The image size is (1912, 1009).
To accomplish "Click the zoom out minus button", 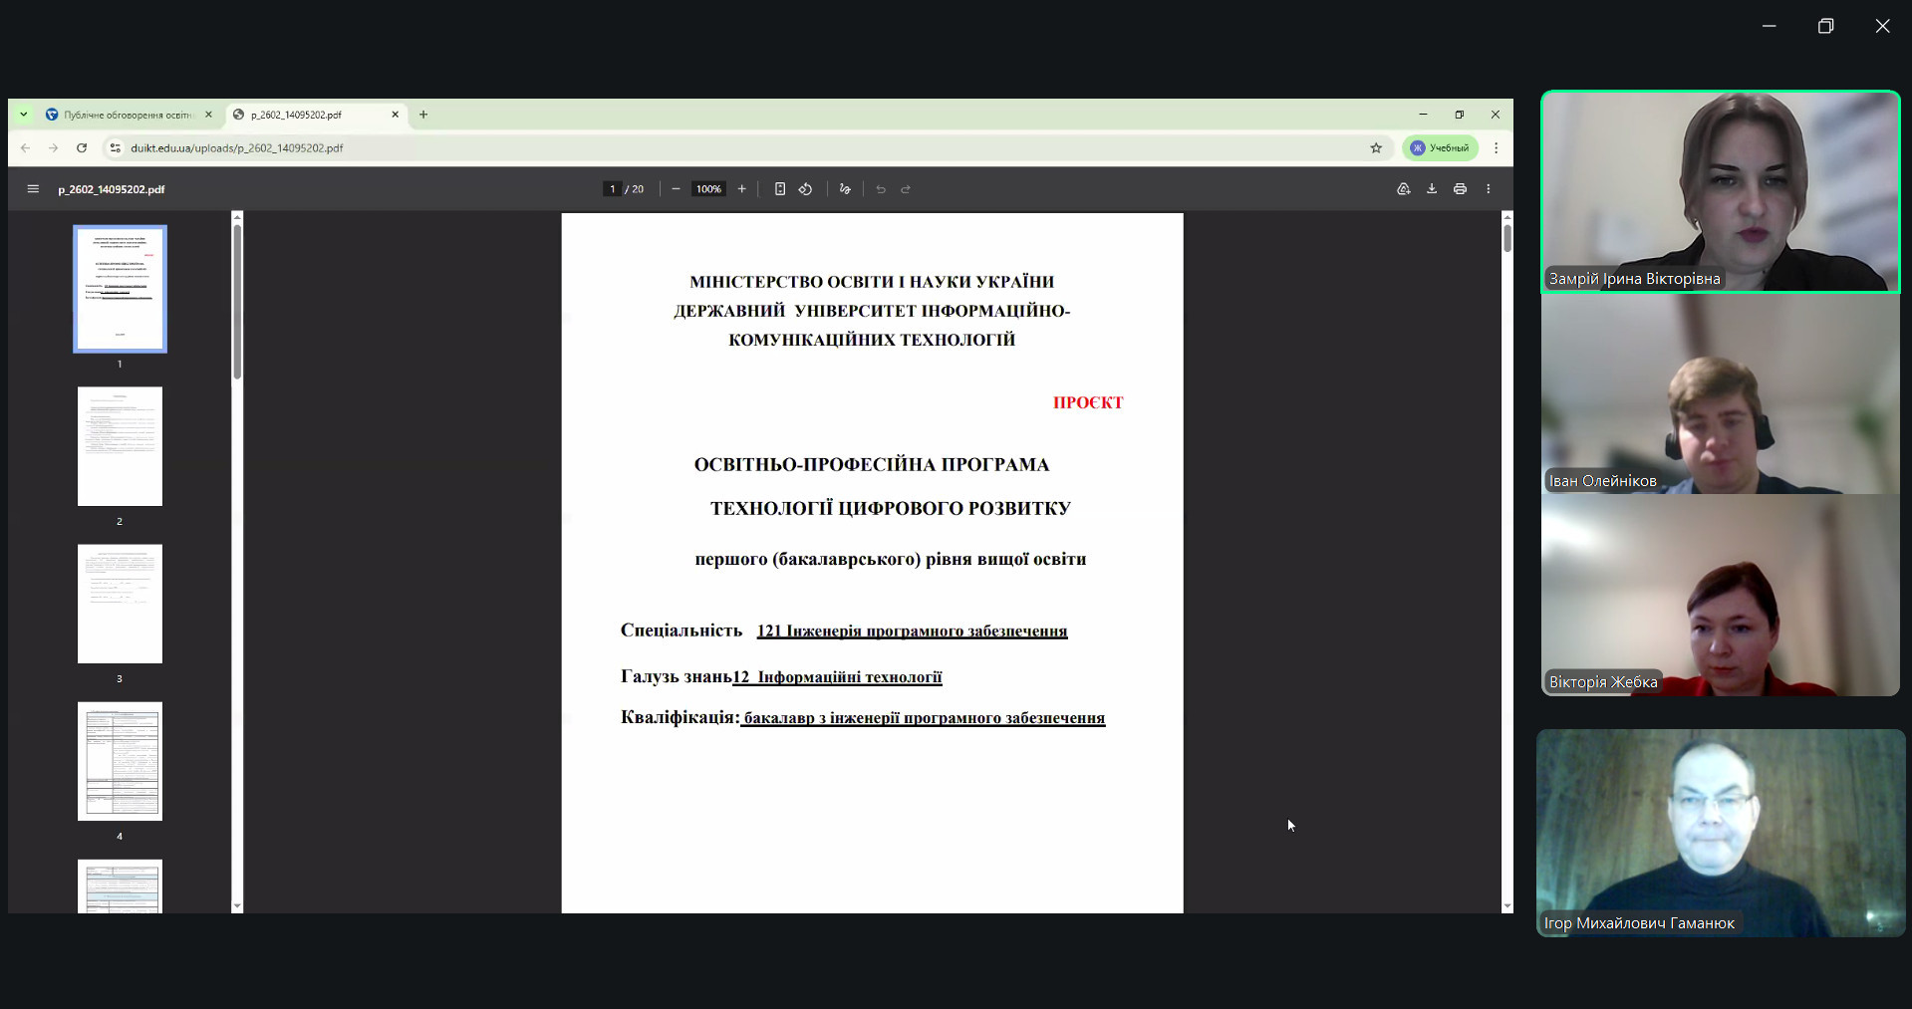I will (676, 189).
